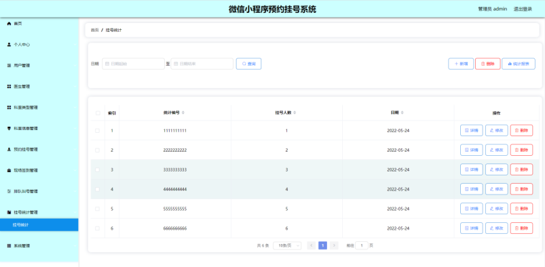Click 修改 for row 3333333333
Viewport: 545px width, 267px height.
coord(496,169)
